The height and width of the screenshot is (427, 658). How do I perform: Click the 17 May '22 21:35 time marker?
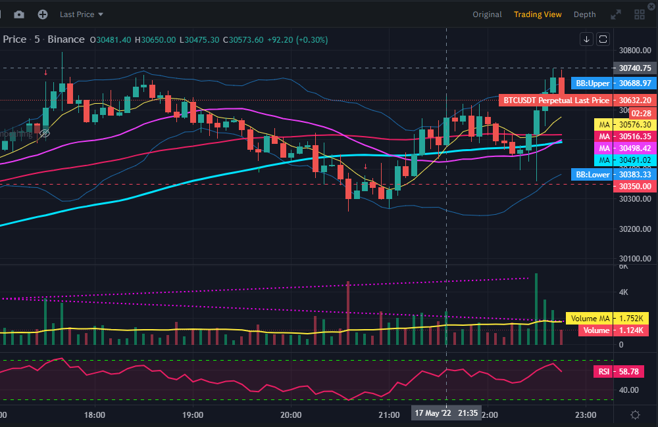(x=446, y=413)
